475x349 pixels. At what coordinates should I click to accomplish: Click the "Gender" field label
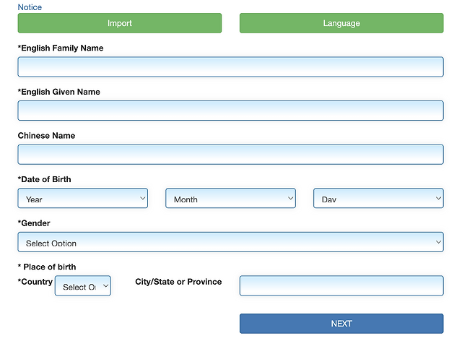pyautogui.click(x=34, y=223)
